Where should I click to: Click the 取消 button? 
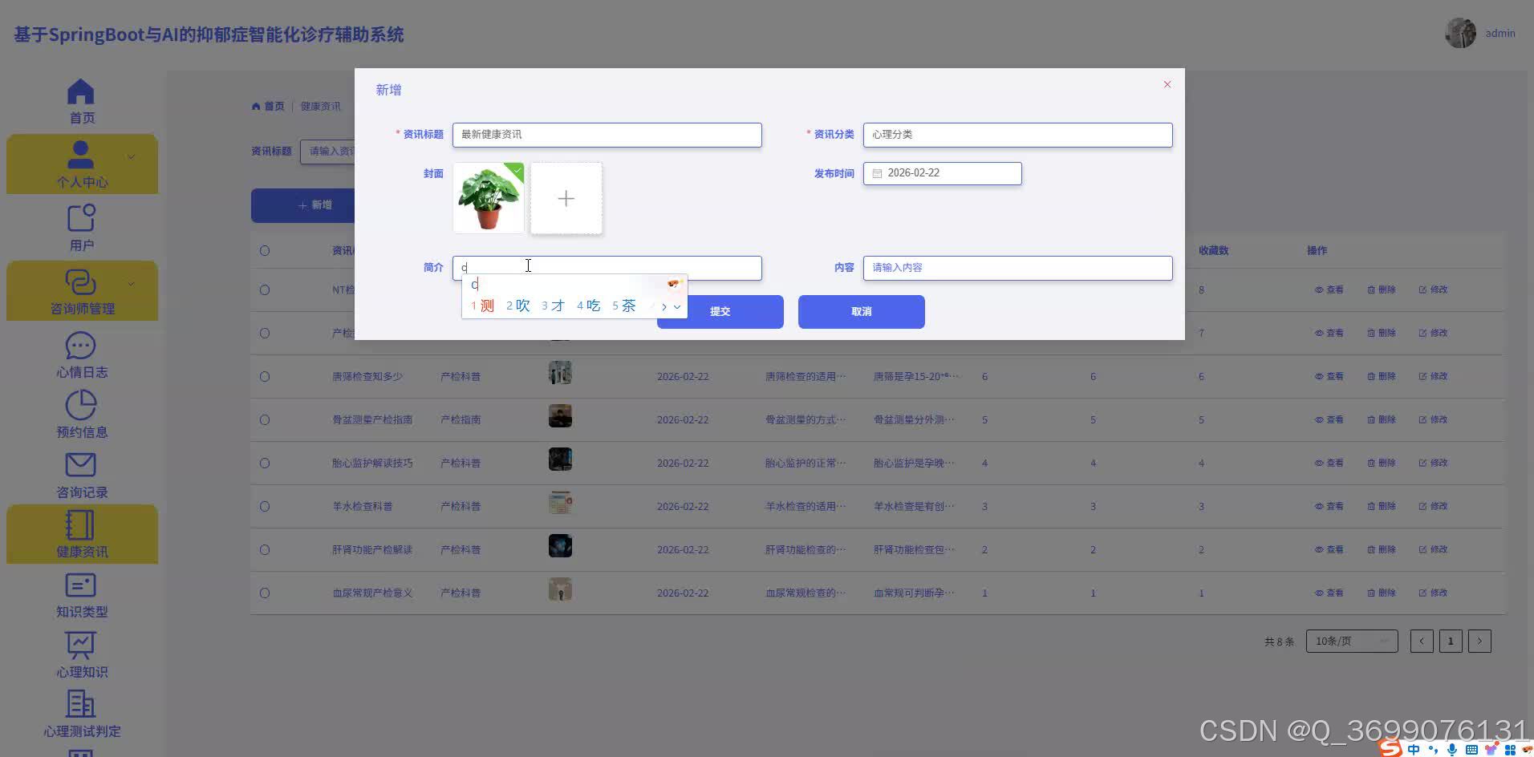pos(862,312)
